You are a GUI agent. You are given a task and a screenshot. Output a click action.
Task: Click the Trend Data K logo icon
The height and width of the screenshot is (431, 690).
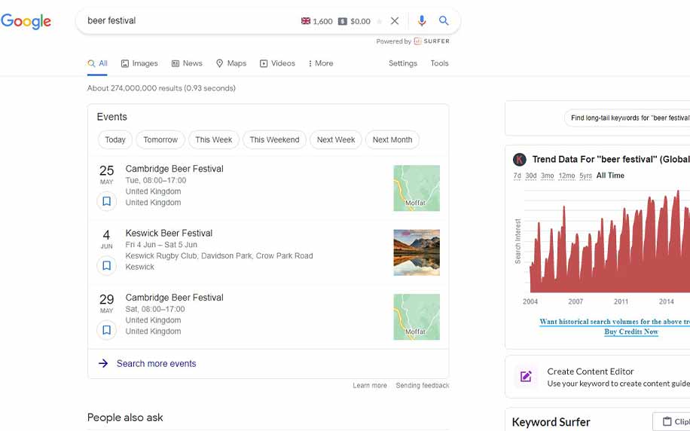pos(519,160)
